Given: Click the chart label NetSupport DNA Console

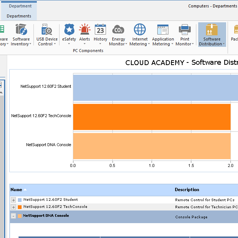Looking at the screenshot, I should pos(49,145).
